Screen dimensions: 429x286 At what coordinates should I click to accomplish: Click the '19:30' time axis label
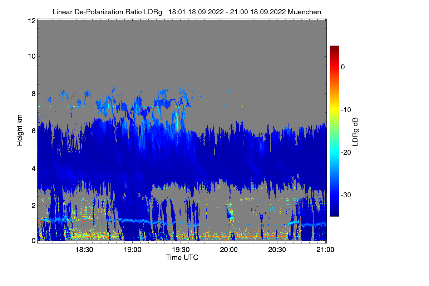pos(181,250)
